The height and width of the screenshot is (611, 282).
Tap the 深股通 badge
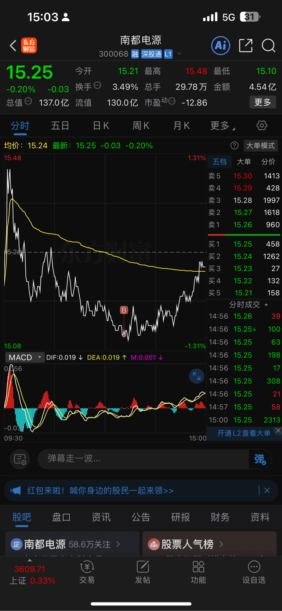152,54
